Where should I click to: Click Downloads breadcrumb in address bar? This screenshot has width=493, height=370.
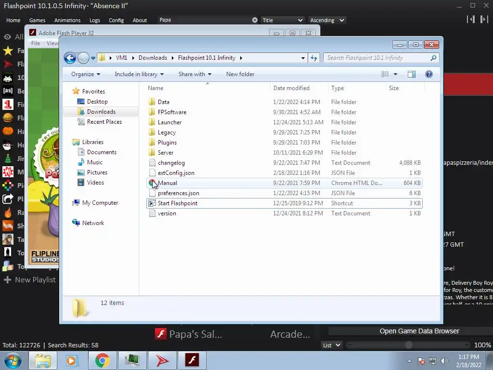(153, 58)
